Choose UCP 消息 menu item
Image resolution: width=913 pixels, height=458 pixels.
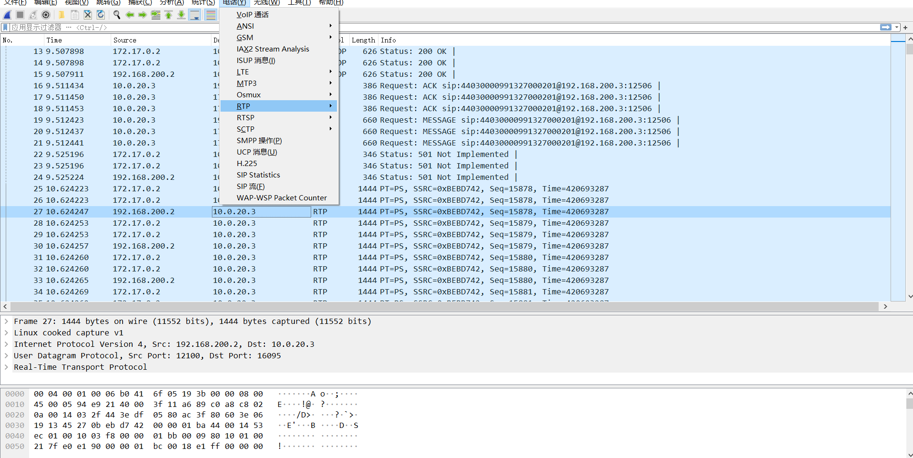[x=279, y=152]
